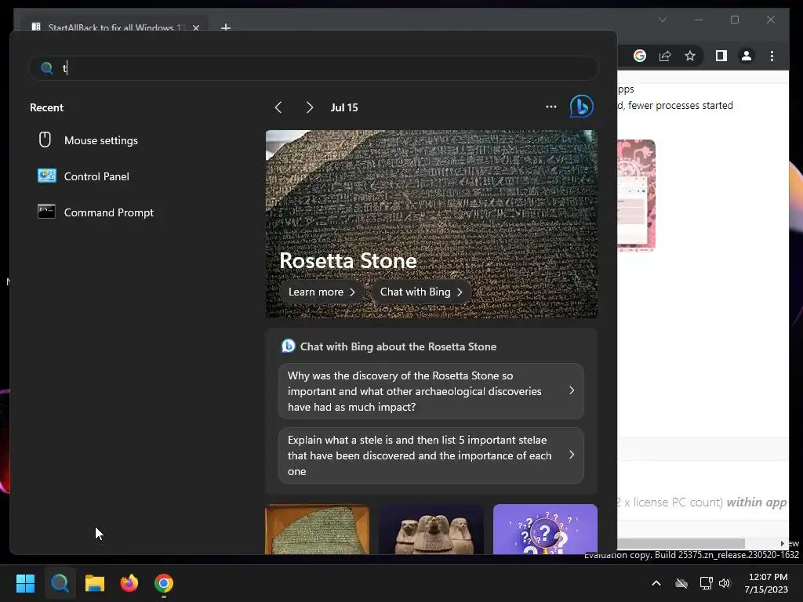Image resolution: width=803 pixels, height=602 pixels.
Task: Click the Search icon on taskbar
Action: click(x=60, y=583)
